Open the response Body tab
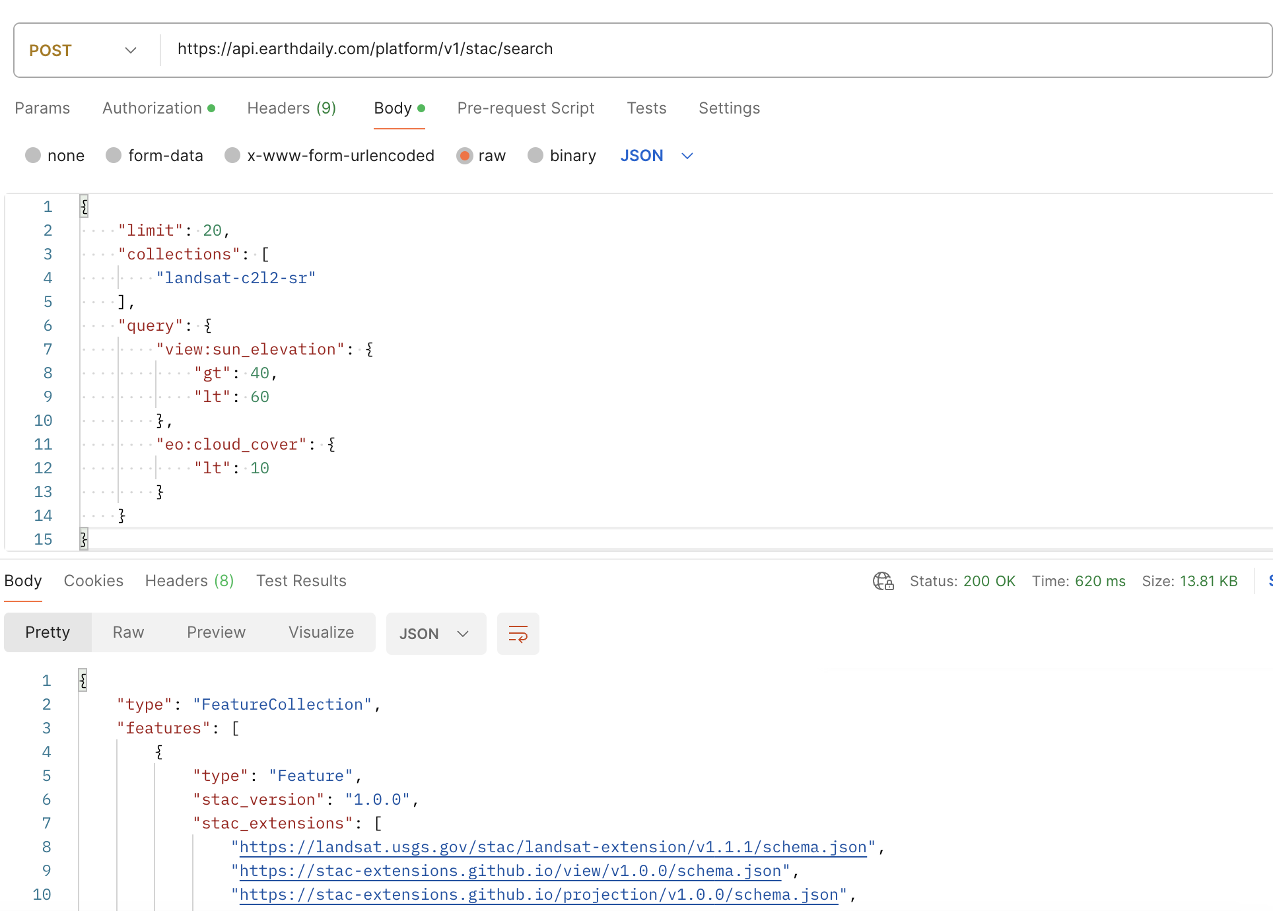 point(23,581)
